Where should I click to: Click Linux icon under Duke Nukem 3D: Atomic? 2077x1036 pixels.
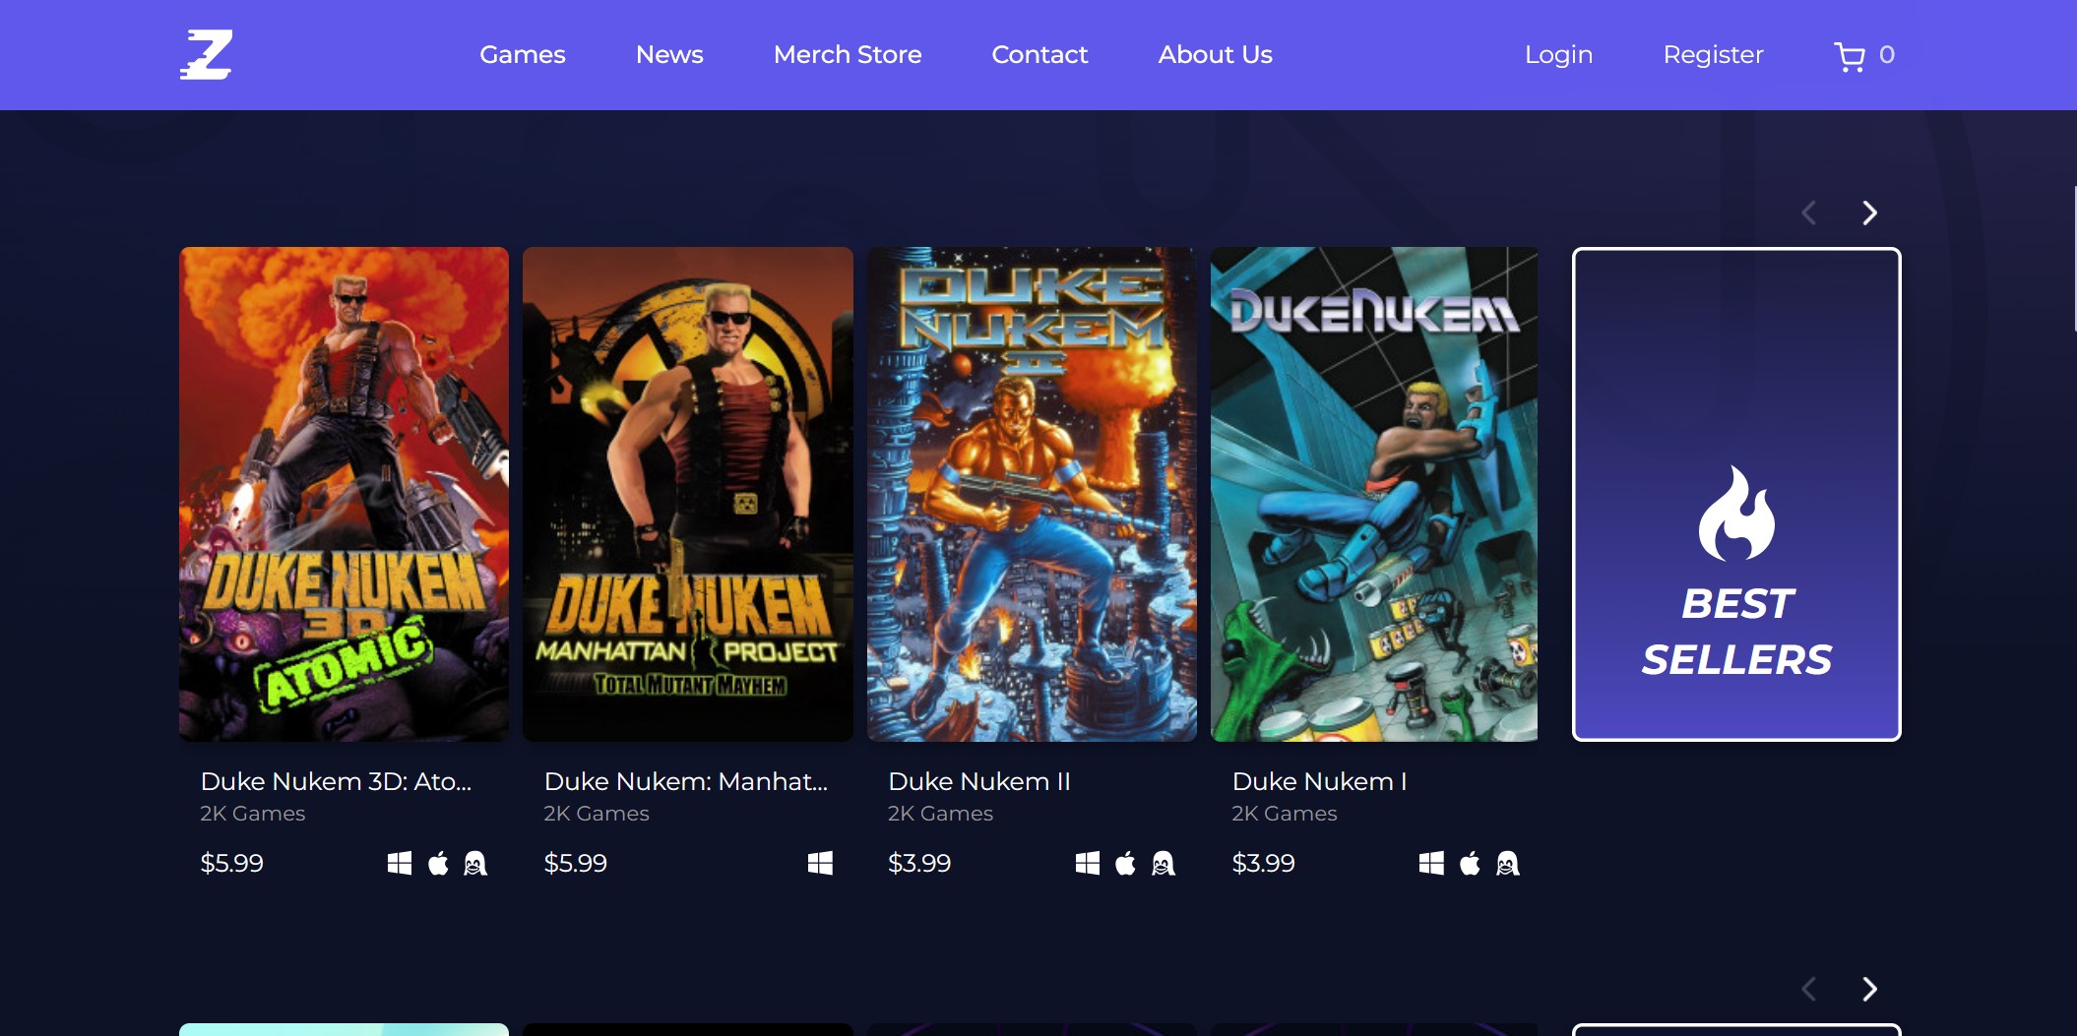[475, 863]
